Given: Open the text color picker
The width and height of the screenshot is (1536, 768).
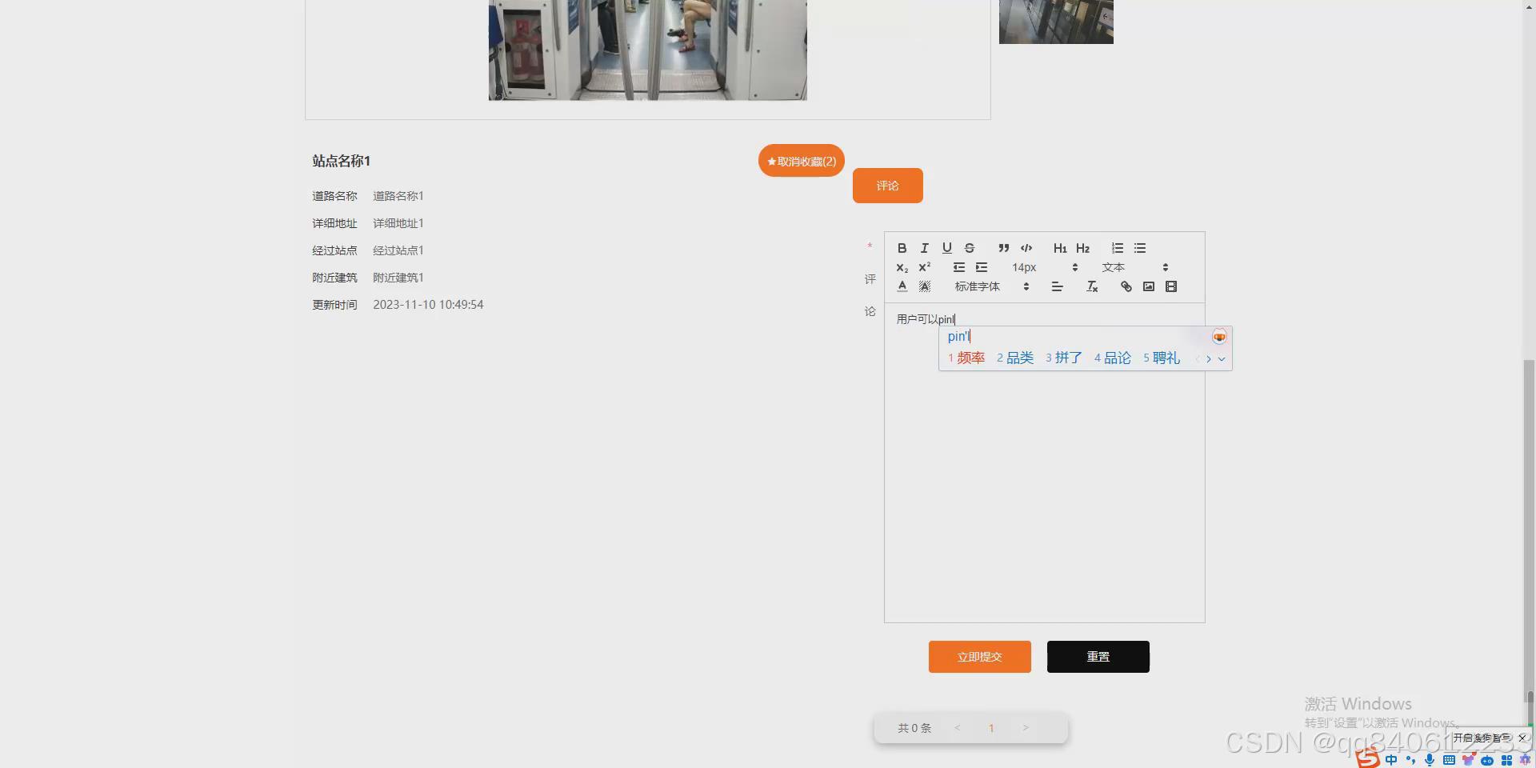Looking at the screenshot, I should pyautogui.click(x=902, y=286).
